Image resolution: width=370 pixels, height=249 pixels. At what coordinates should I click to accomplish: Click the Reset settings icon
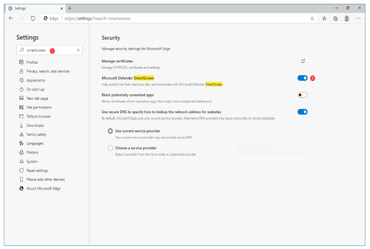[21, 170]
